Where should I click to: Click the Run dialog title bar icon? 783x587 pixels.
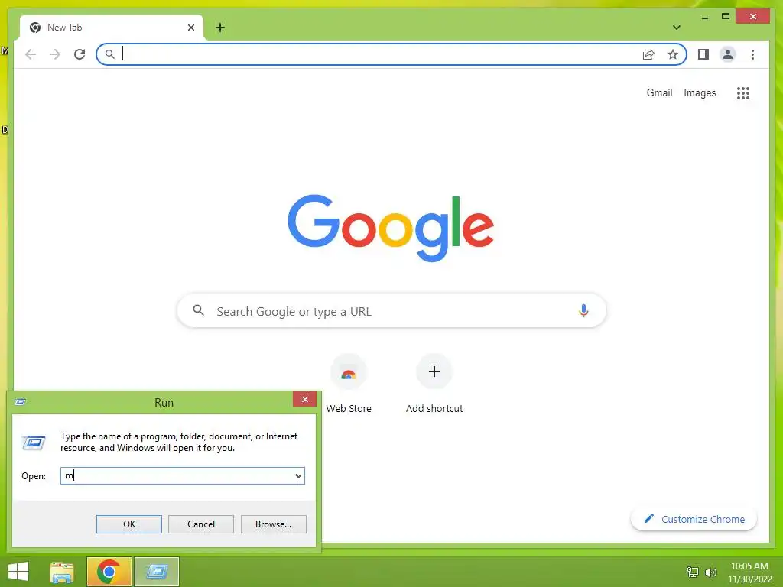coord(21,402)
